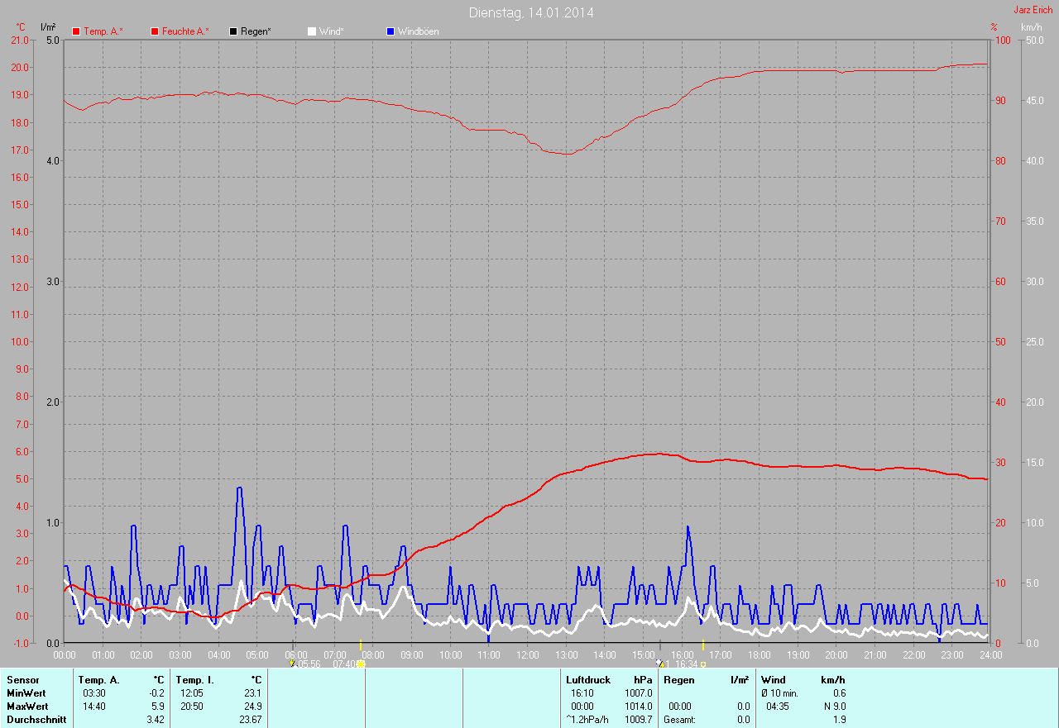
Task: Click the dawn marker icon beside 05:56
Action: 291,664
